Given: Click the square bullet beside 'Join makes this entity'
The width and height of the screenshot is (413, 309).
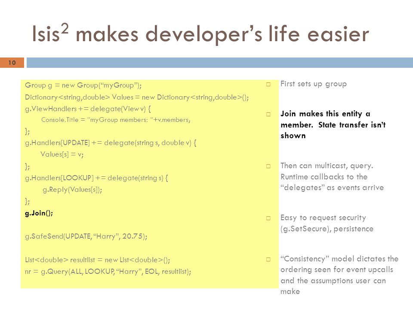Looking at the screenshot, I should [x=268, y=114].
